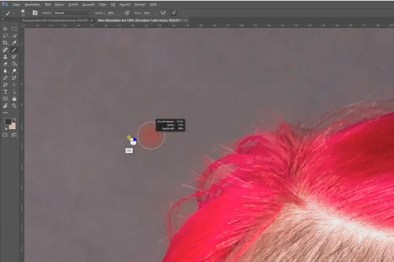The width and height of the screenshot is (394, 262).
Task: Click the Deckkraft opacity value field
Action: point(112,13)
